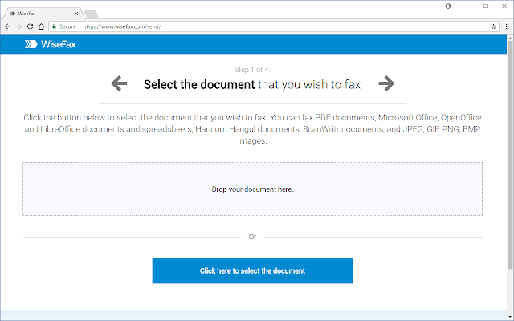This screenshot has width=514, height=321.
Task: Click the page vertical scrollbar
Action: [x=510, y=160]
